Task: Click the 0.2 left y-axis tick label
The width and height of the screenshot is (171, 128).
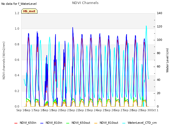Action: (x=17, y=91)
